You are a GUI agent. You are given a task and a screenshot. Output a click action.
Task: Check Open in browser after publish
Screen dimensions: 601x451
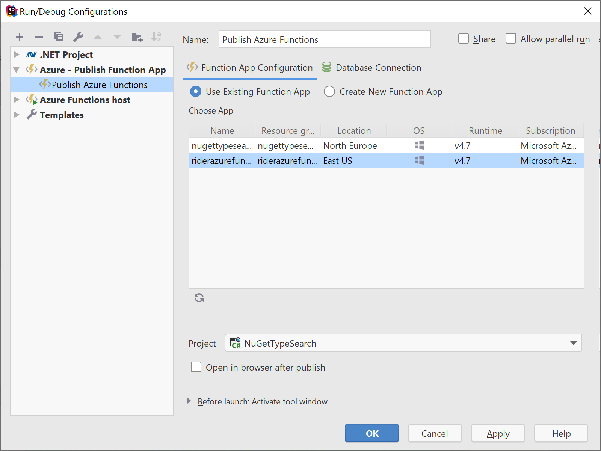(x=196, y=367)
